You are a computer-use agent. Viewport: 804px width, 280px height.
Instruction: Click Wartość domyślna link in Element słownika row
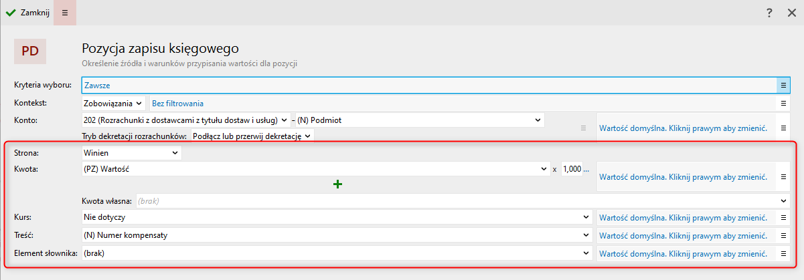(x=683, y=254)
